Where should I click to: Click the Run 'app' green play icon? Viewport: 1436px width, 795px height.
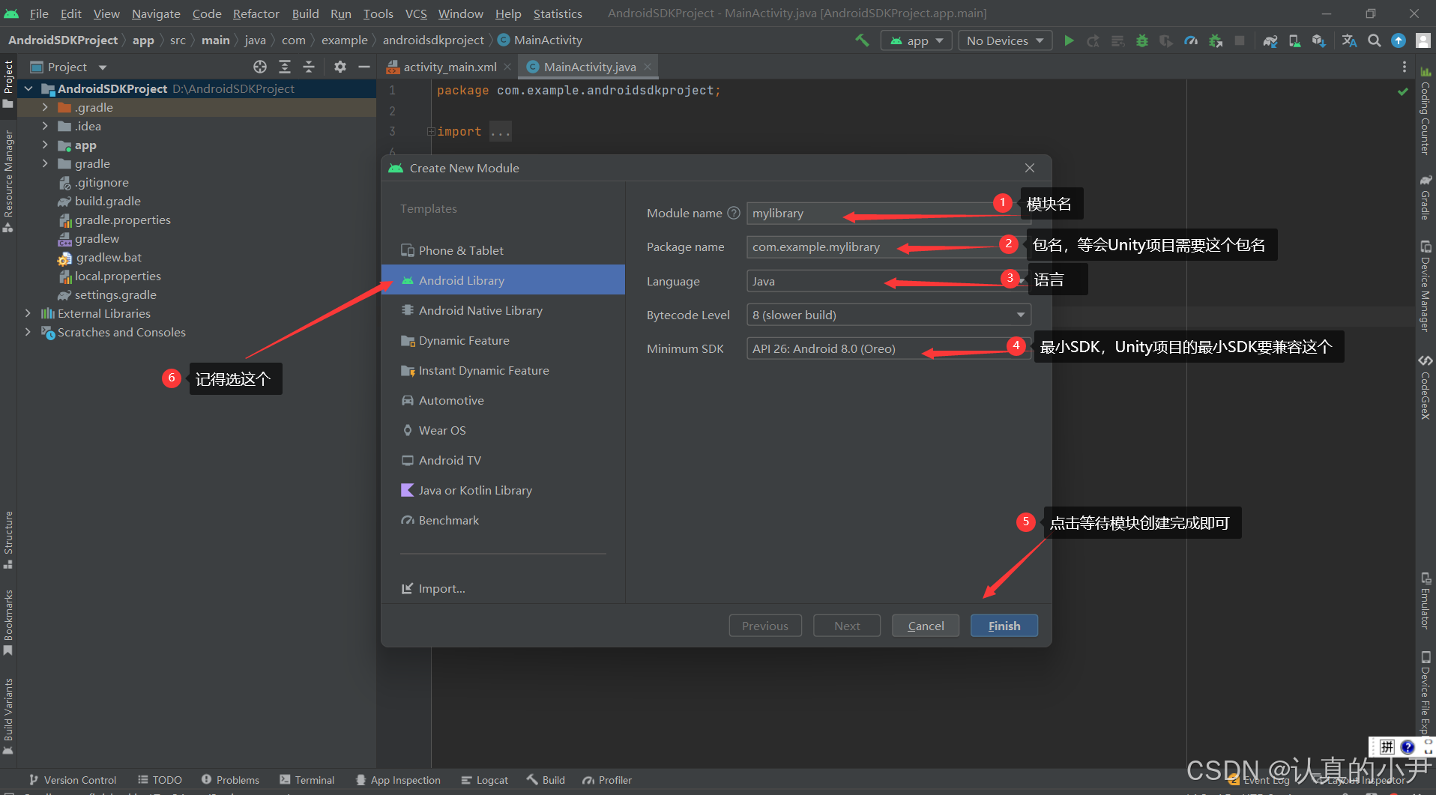click(x=1070, y=40)
